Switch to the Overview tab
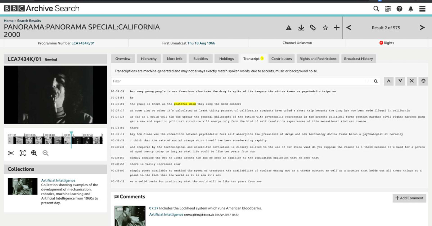This screenshot has height=226, width=432. click(123, 59)
